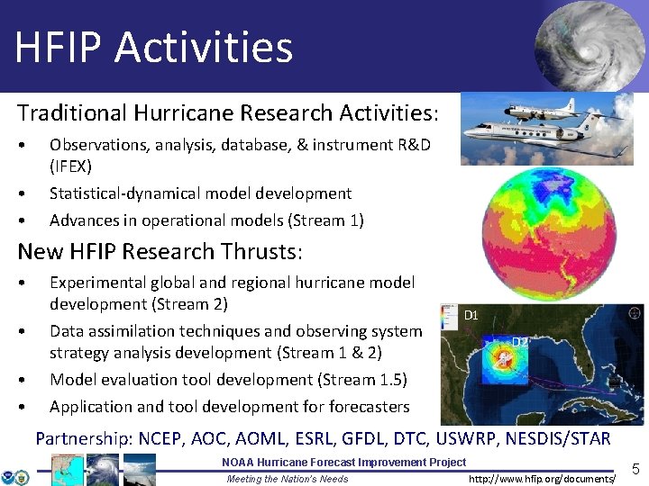Click 'Model evaluation tool development (Stream 1.5)' bullet
The width and height of the screenshot is (649, 486).
click(228, 380)
